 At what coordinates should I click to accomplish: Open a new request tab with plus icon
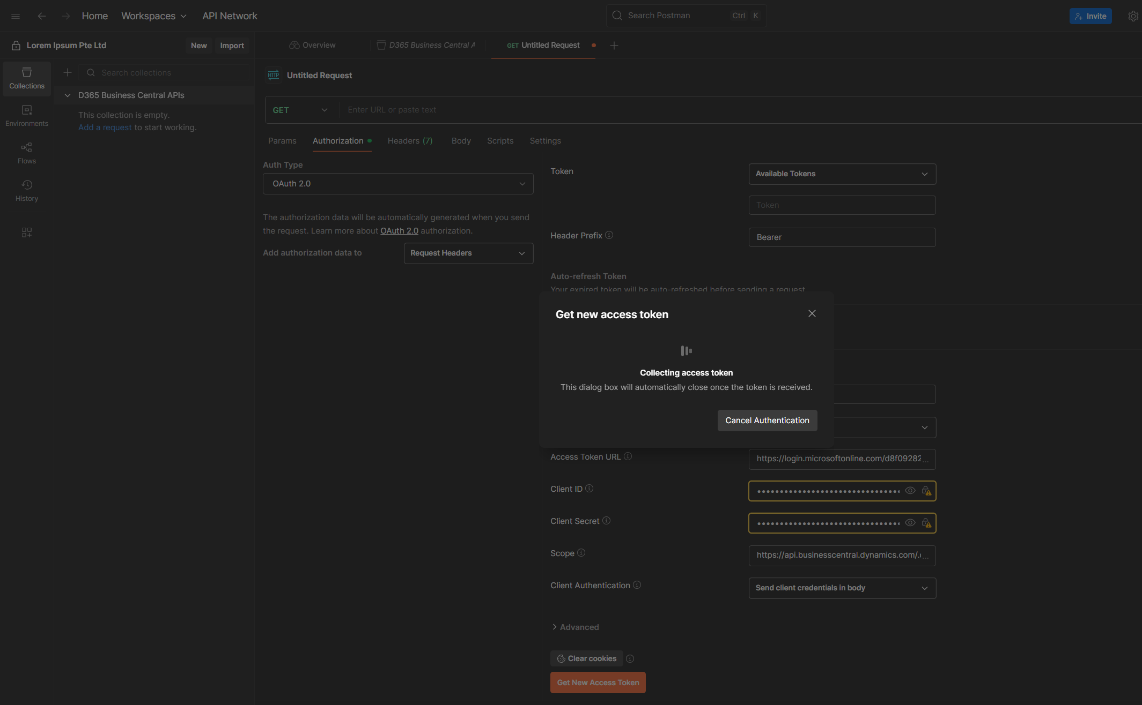pos(614,46)
